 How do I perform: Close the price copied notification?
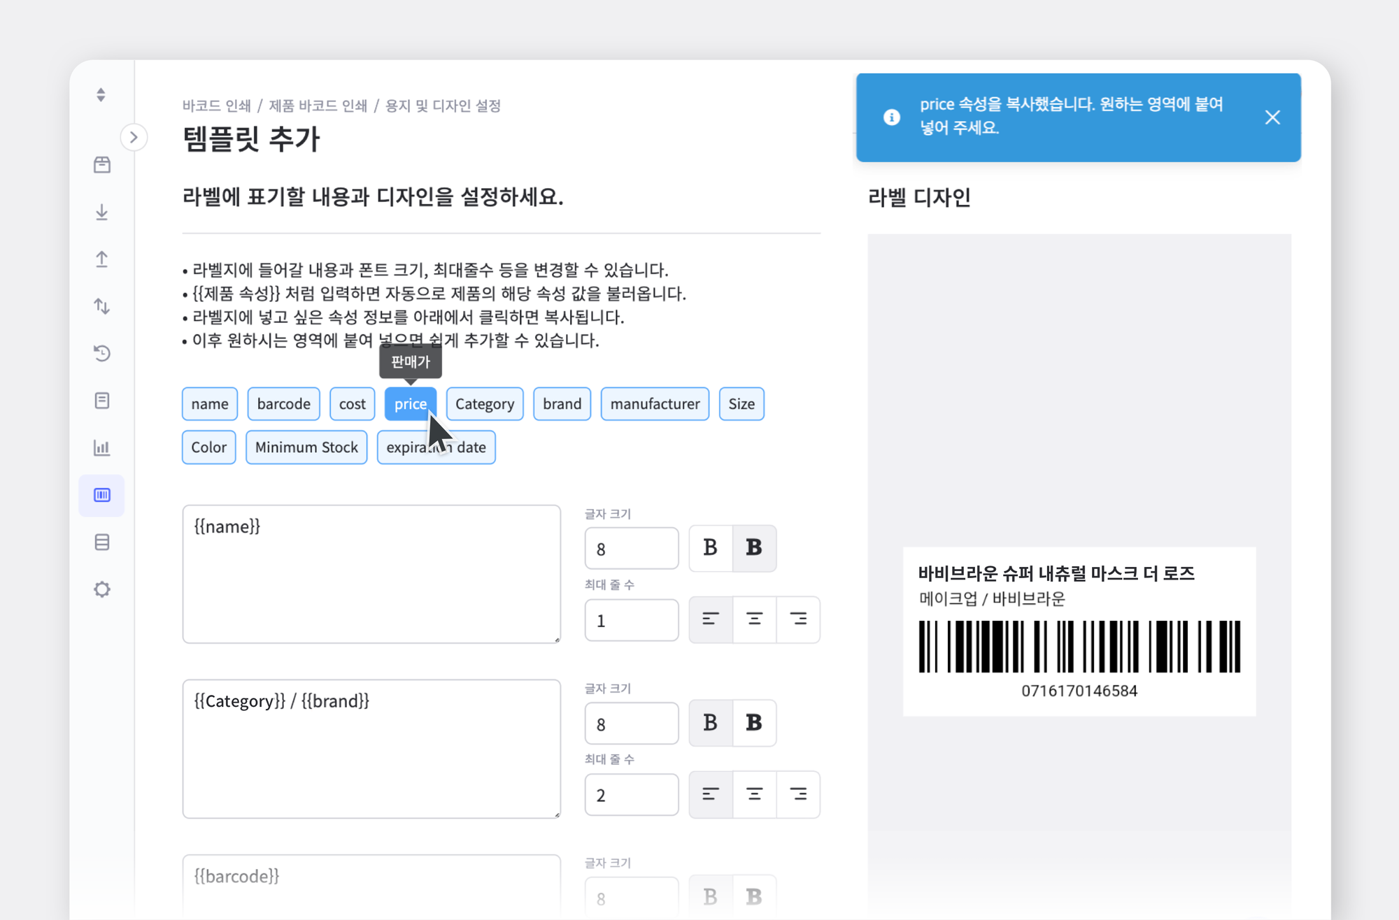1272,117
